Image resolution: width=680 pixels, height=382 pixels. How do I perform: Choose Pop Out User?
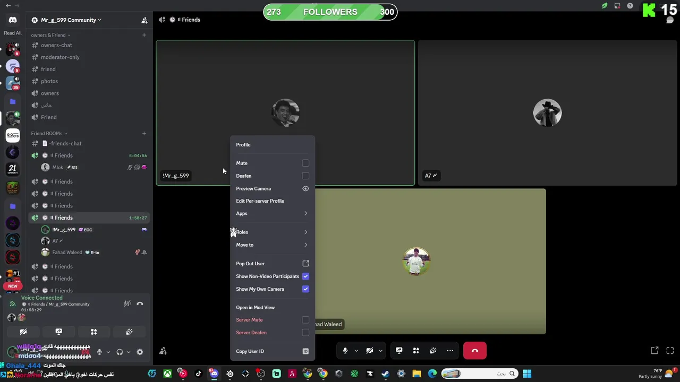click(273, 264)
